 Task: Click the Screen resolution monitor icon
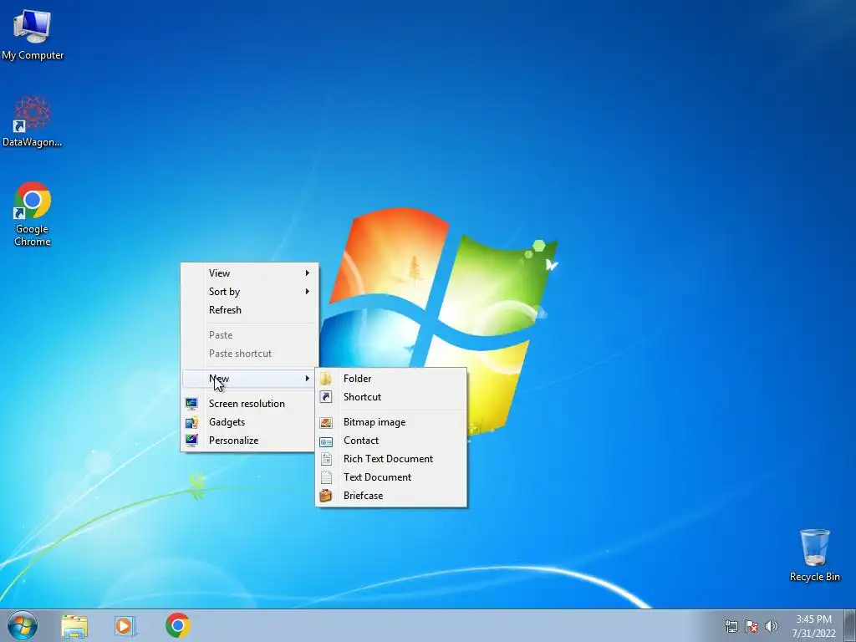tap(191, 404)
